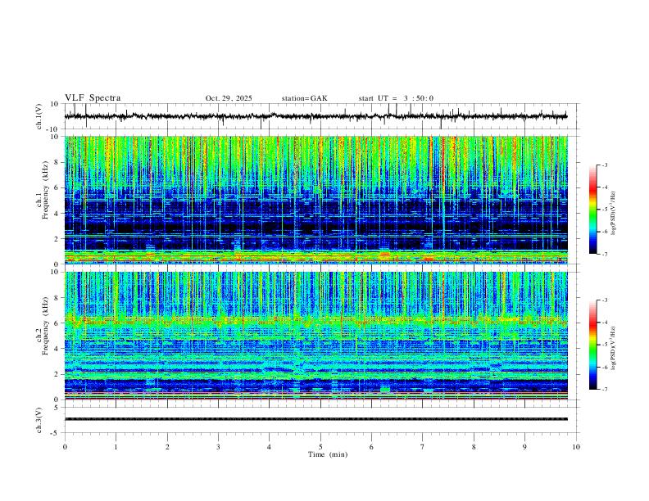Click the ch.1(V) waveform trace
Viewport: 649px width, 501px height.
[315, 116]
